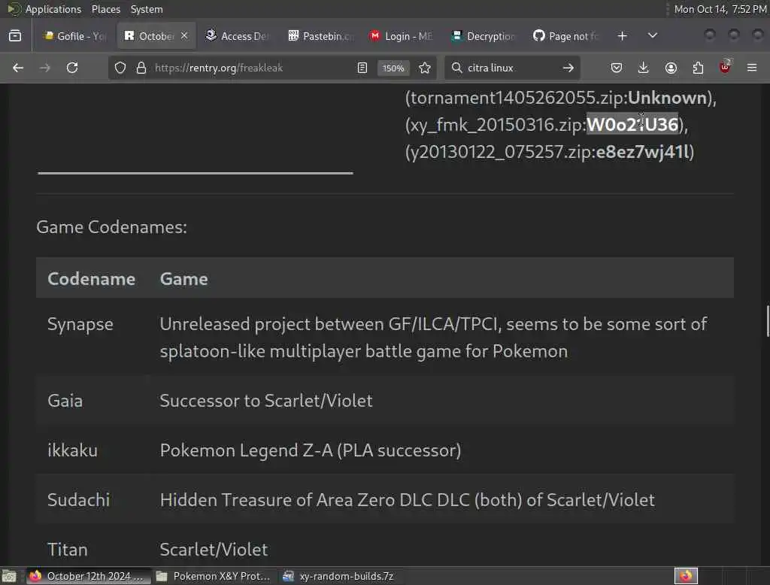Click the Game column header

[x=183, y=279]
